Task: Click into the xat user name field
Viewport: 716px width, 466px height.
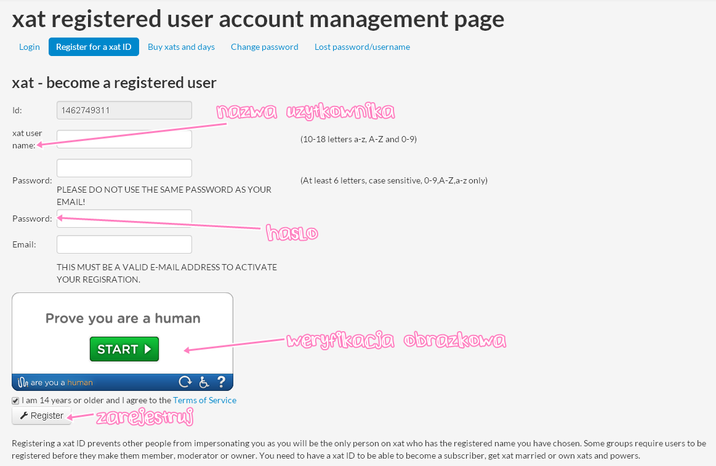Action: point(124,139)
